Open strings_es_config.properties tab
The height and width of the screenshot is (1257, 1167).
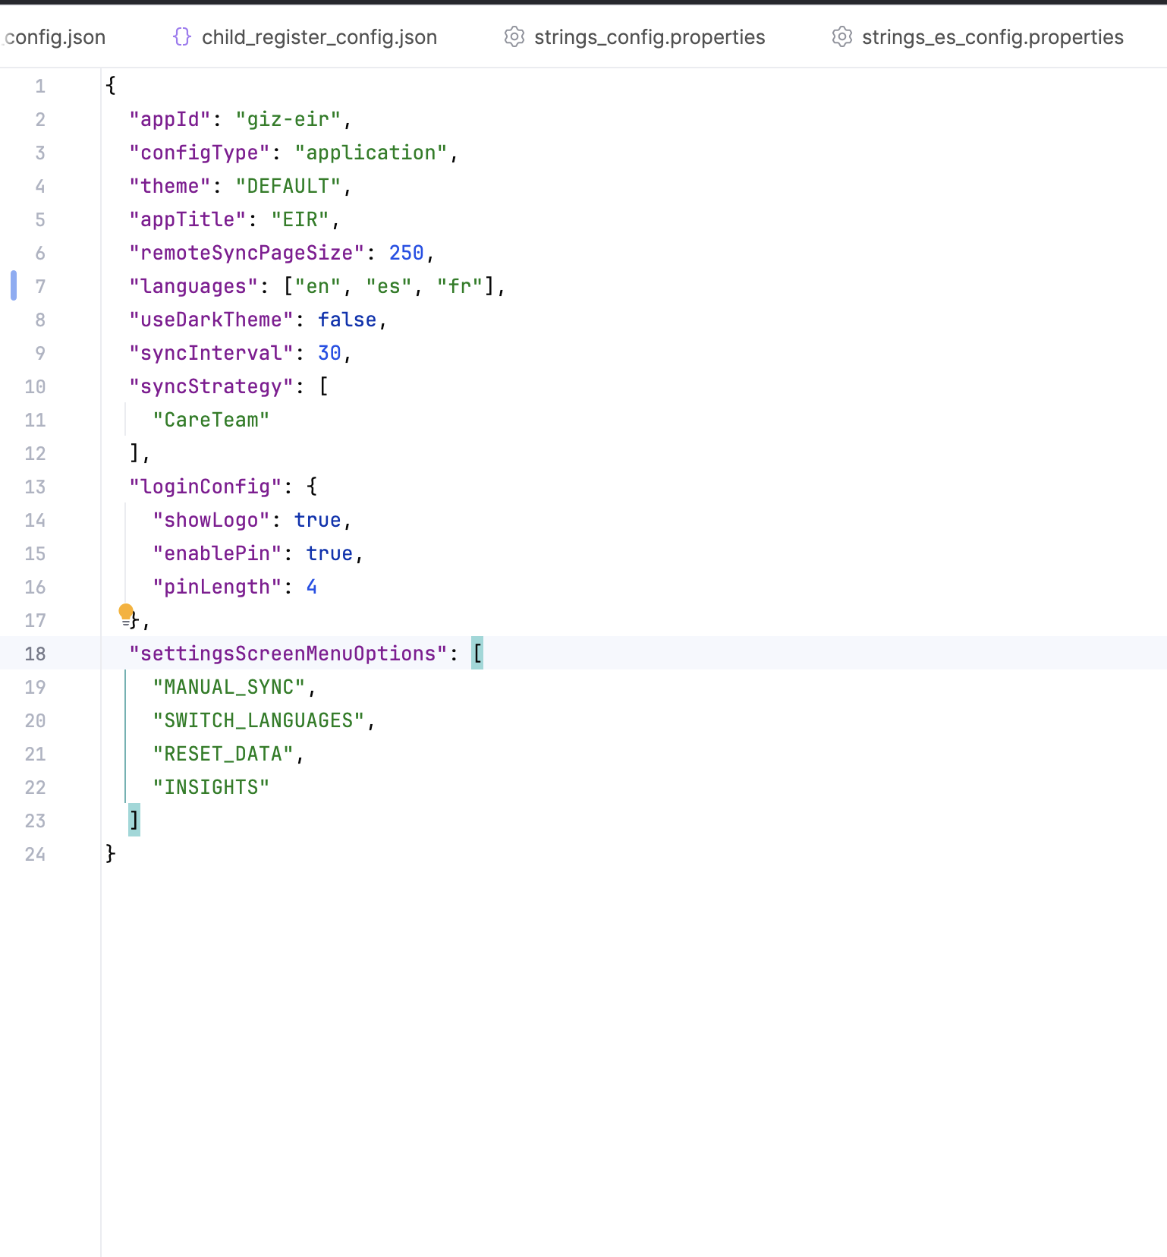(x=992, y=37)
